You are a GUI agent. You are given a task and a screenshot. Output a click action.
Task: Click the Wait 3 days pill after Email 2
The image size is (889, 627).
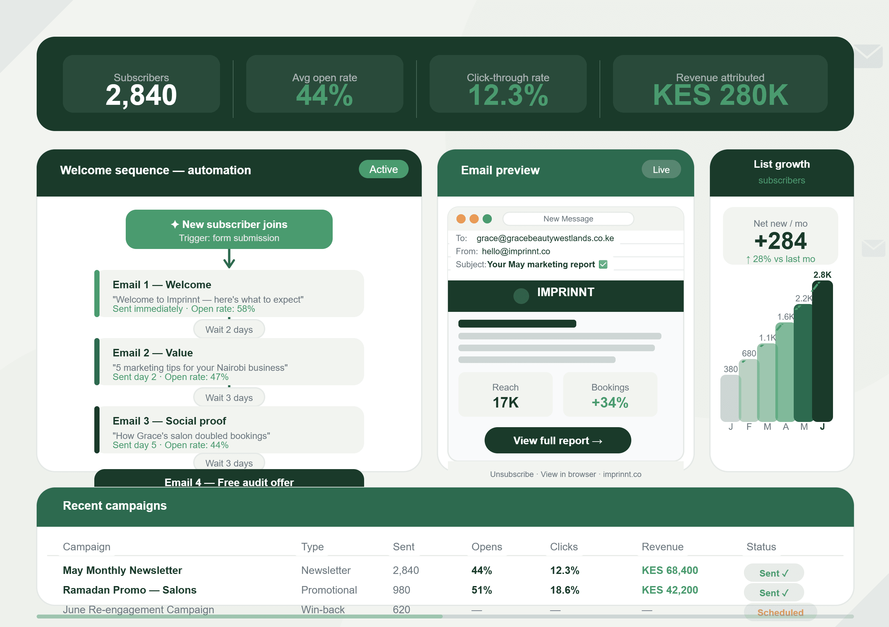[x=229, y=397]
